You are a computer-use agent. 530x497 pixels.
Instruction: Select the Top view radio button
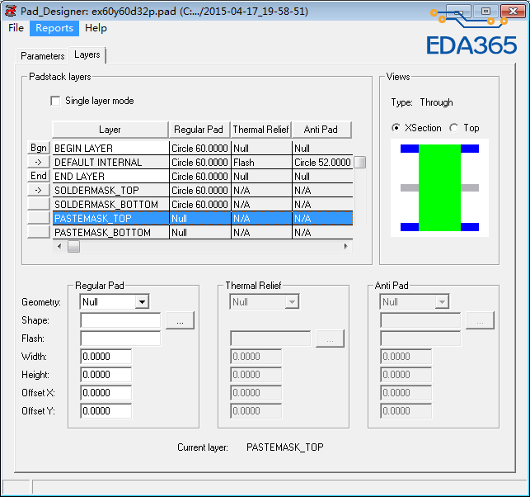[x=454, y=128]
